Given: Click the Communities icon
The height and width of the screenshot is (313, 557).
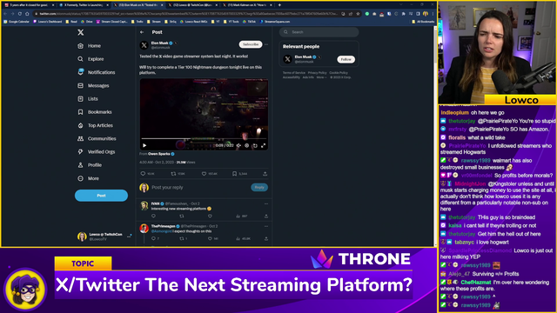Looking at the screenshot, I should [81, 138].
